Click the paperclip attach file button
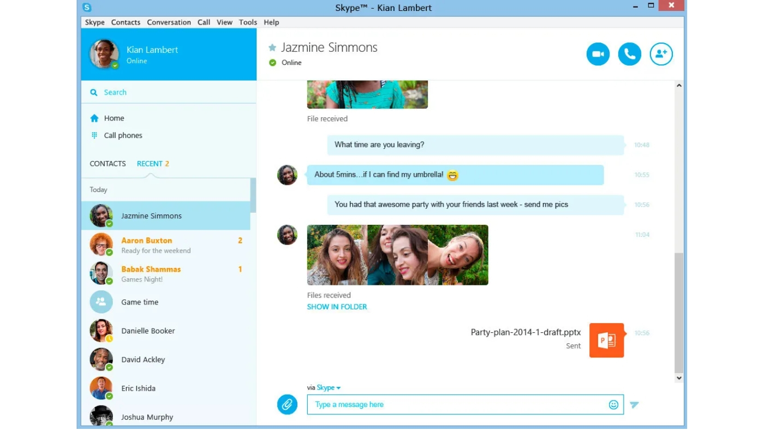764x430 pixels. coord(287,404)
